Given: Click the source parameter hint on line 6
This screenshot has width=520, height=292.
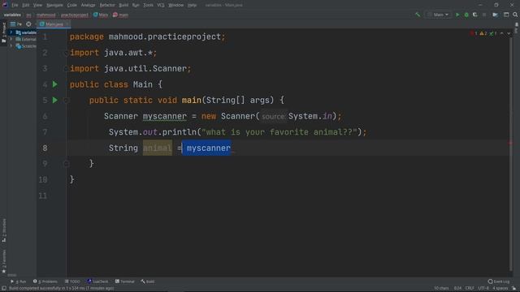Looking at the screenshot, I should coord(273,117).
